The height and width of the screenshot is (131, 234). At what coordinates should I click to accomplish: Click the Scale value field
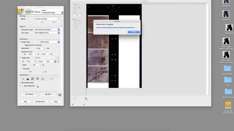(x=36, y=65)
